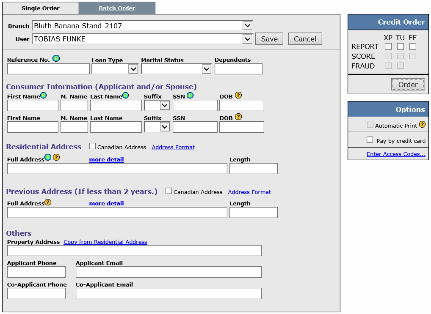Screen dimensions: 431x314
Task: Switch to the Batch Order tab
Action: 117,8
